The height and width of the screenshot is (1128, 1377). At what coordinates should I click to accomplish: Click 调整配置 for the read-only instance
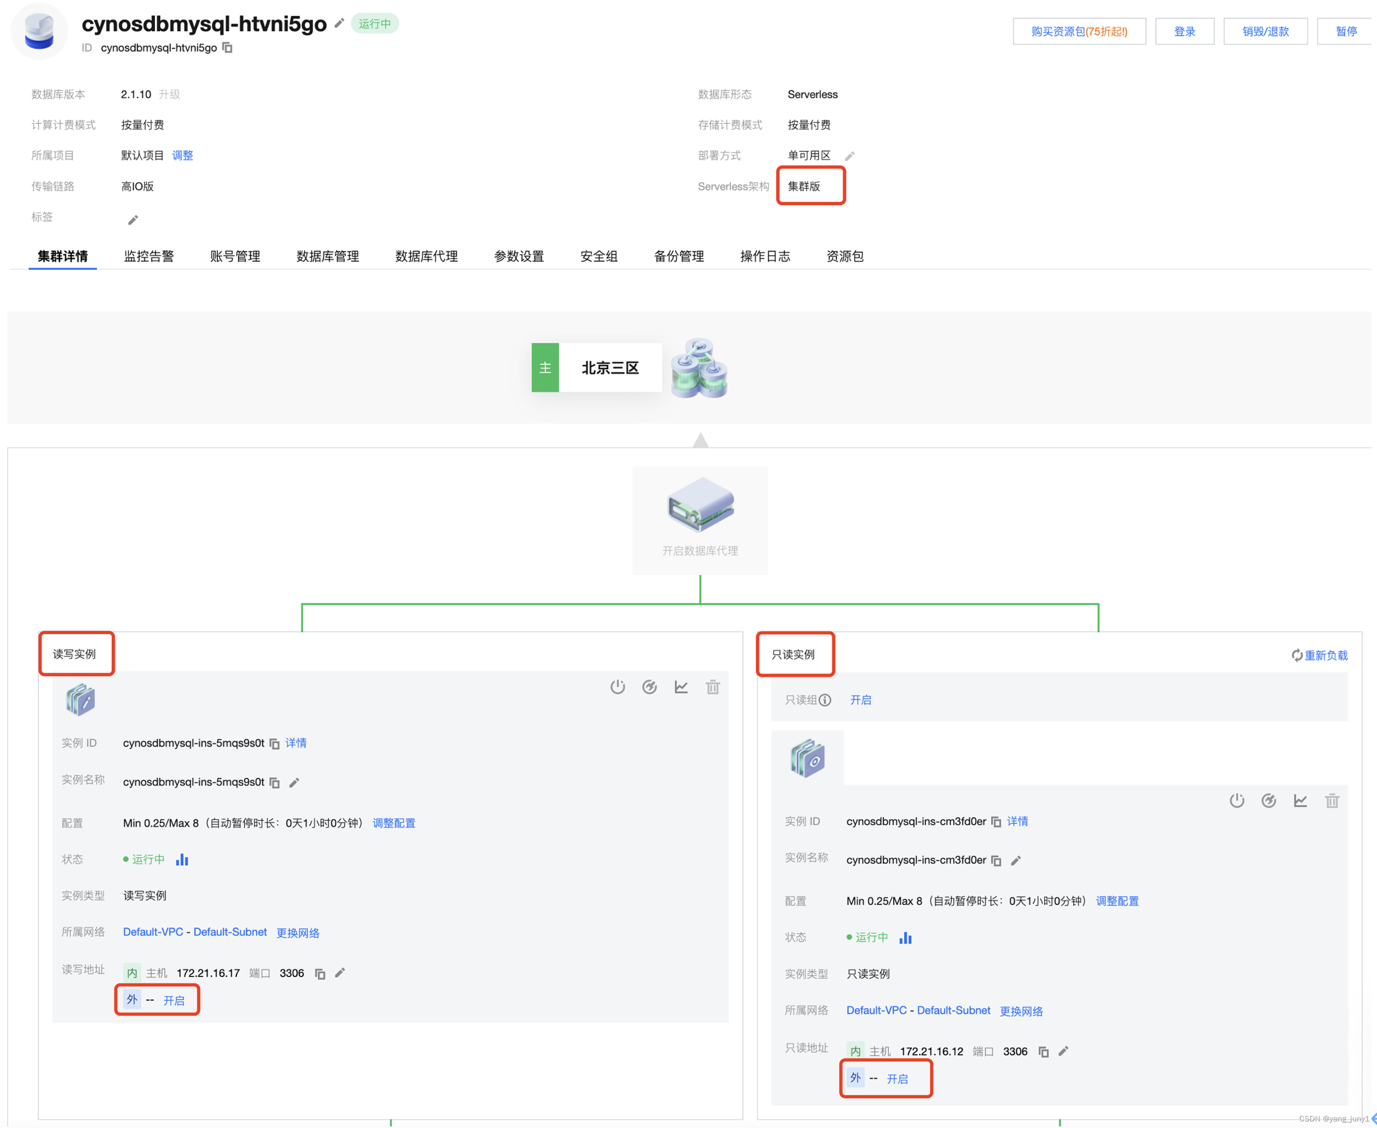(x=1118, y=901)
